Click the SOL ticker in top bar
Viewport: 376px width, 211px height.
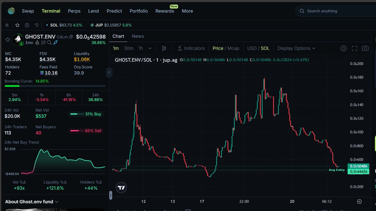(x=64, y=25)
